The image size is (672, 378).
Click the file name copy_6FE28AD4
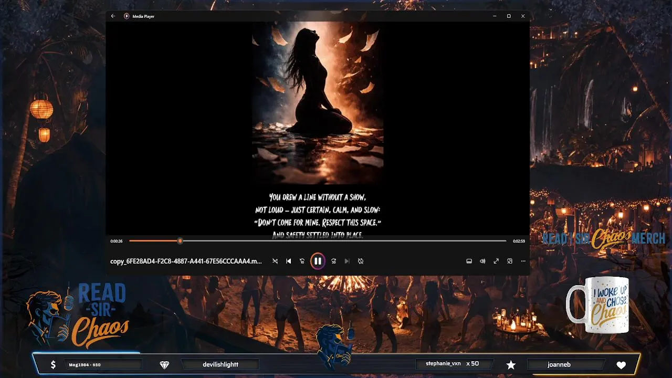(x=186, y=261)
